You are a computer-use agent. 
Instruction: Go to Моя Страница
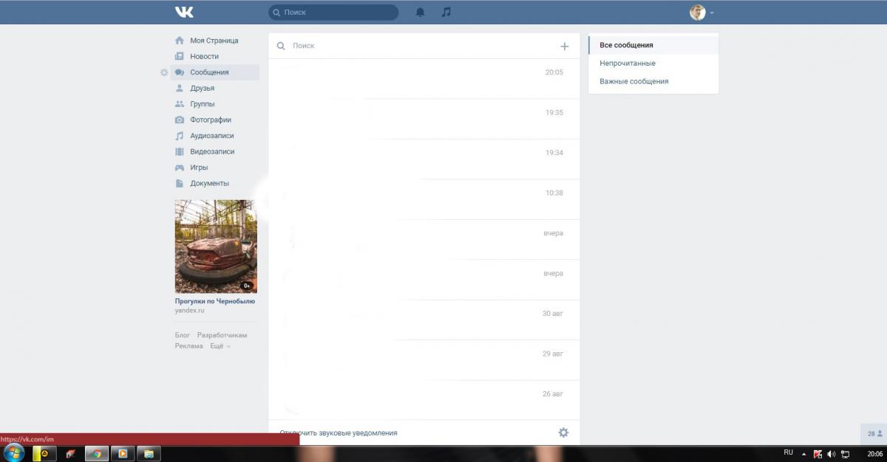click(215, 41)
